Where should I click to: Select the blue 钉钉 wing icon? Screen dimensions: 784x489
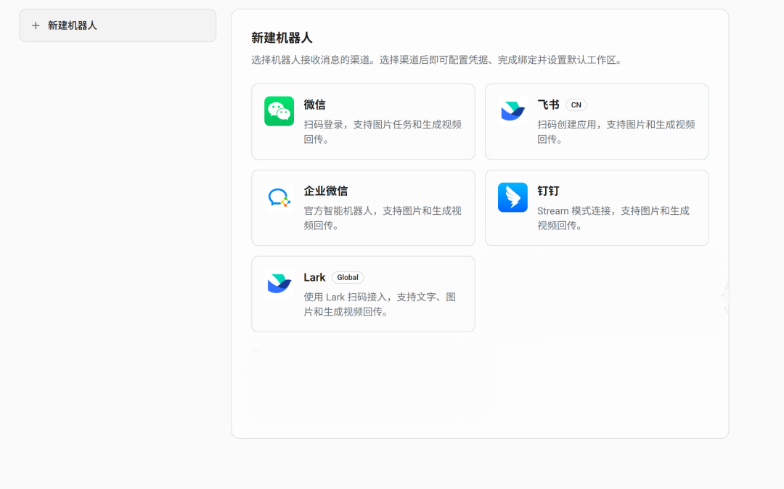[513, 197]
